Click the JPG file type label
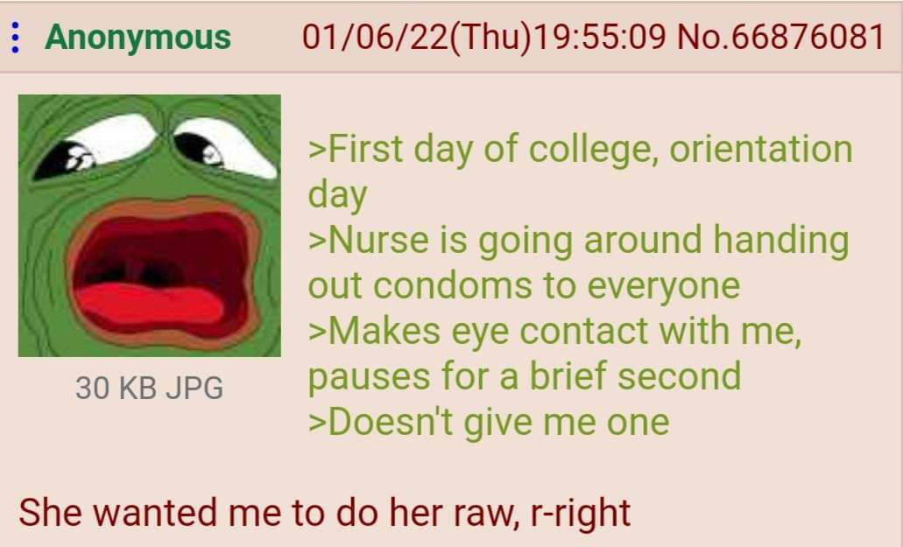The height and width of the screenshot is (547, 903). 194,388
